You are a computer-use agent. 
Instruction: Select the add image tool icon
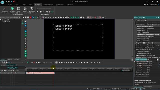(x=25, y=51)
